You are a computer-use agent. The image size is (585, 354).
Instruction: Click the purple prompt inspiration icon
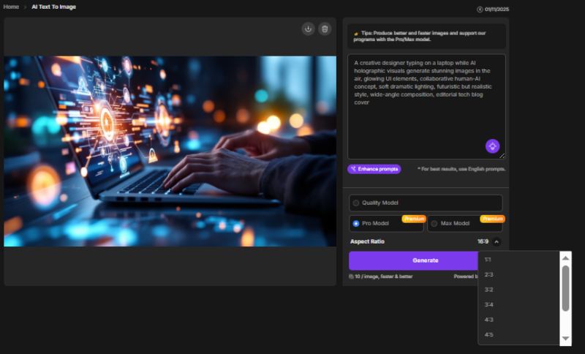pos(493,146)
